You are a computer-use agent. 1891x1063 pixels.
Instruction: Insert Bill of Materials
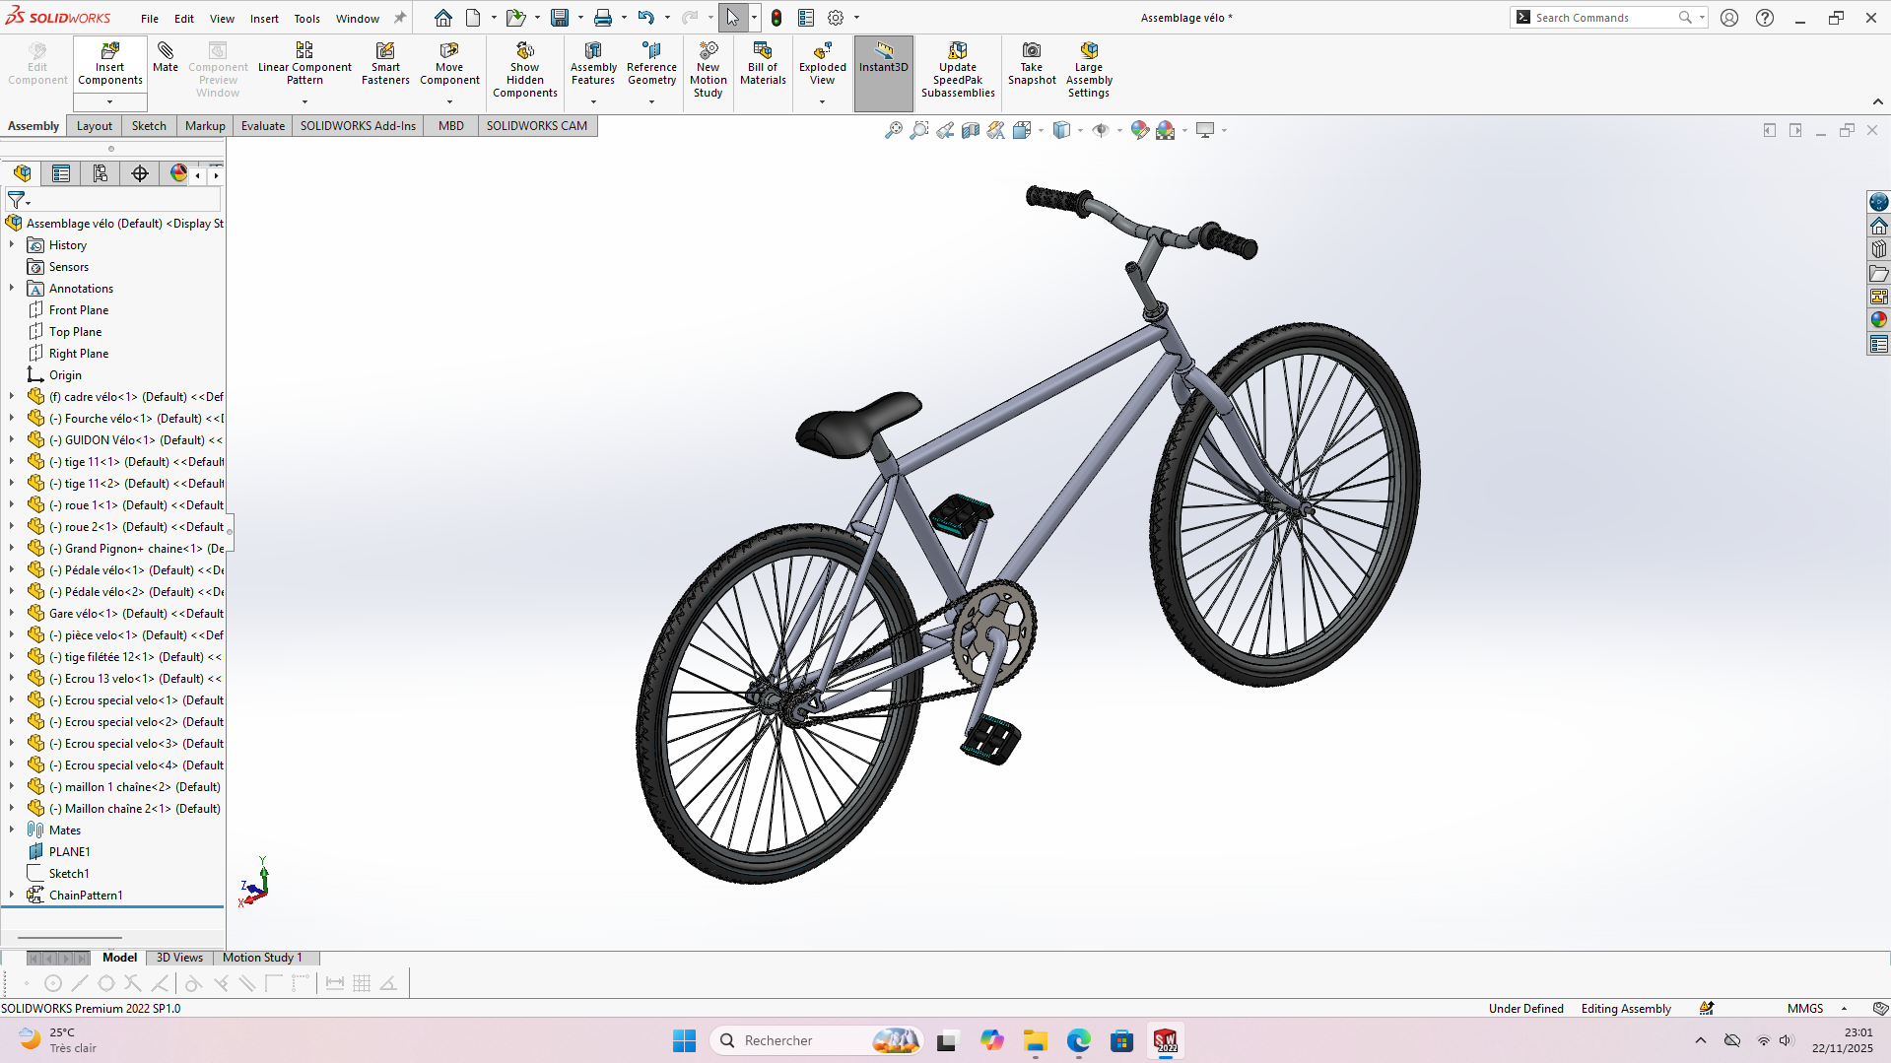pos(763,64)
